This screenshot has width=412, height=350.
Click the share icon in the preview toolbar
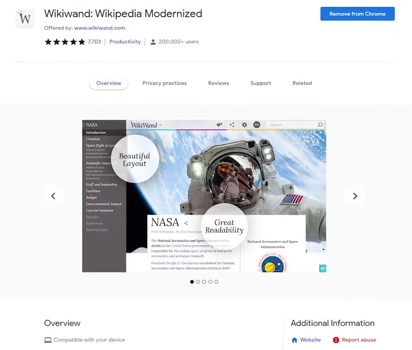pos(232,124)
